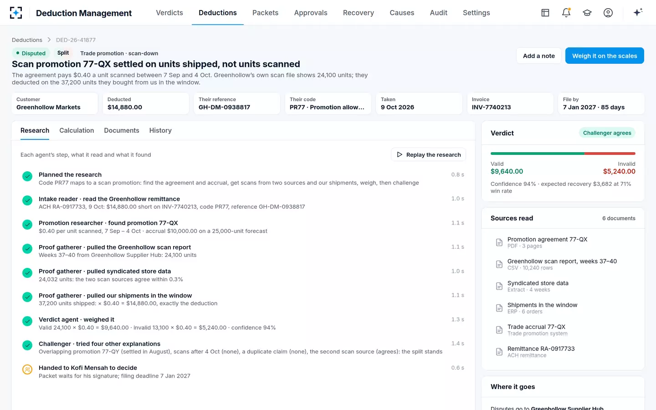Open the Recovery nav item
This screenshot has height=410, width=656.
[x=359, y=13]
